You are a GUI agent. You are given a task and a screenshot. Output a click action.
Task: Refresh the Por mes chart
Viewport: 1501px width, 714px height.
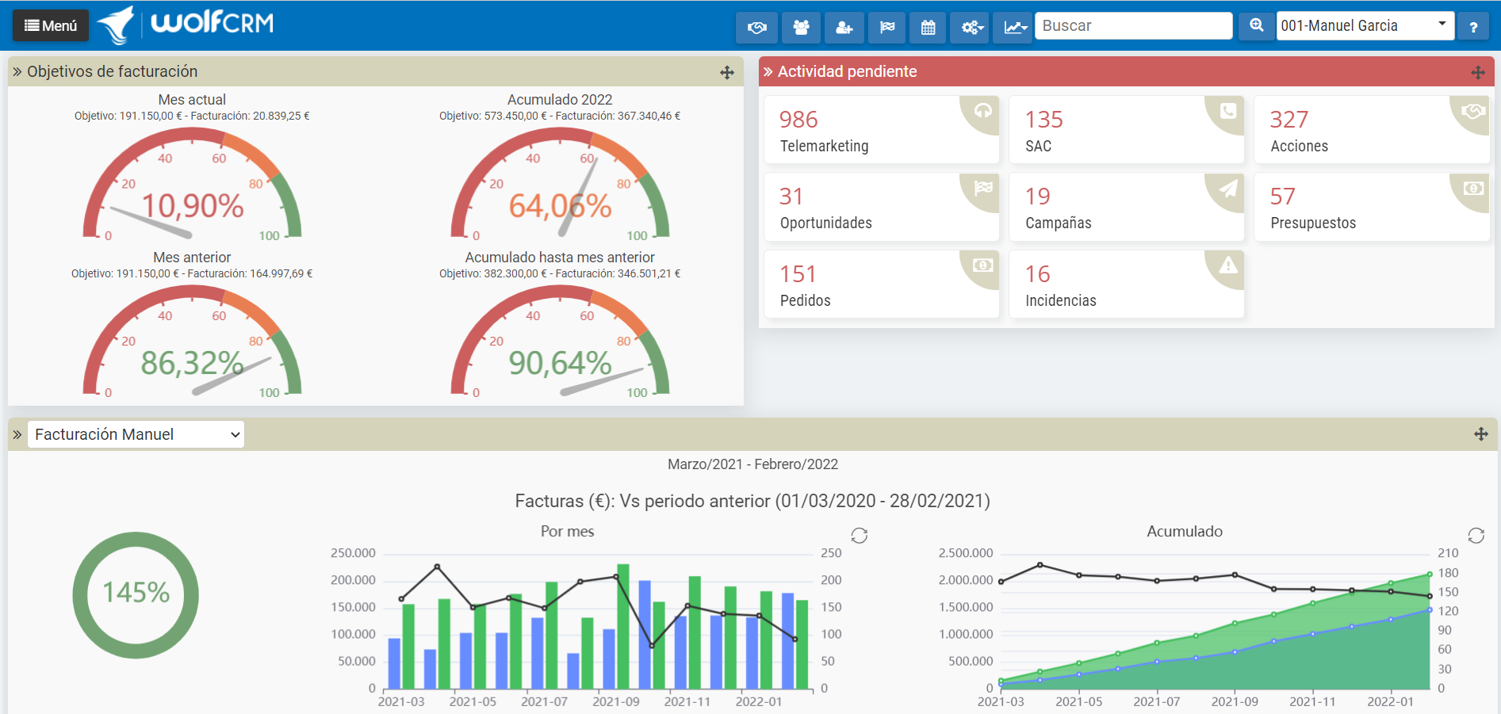(859, 536)
